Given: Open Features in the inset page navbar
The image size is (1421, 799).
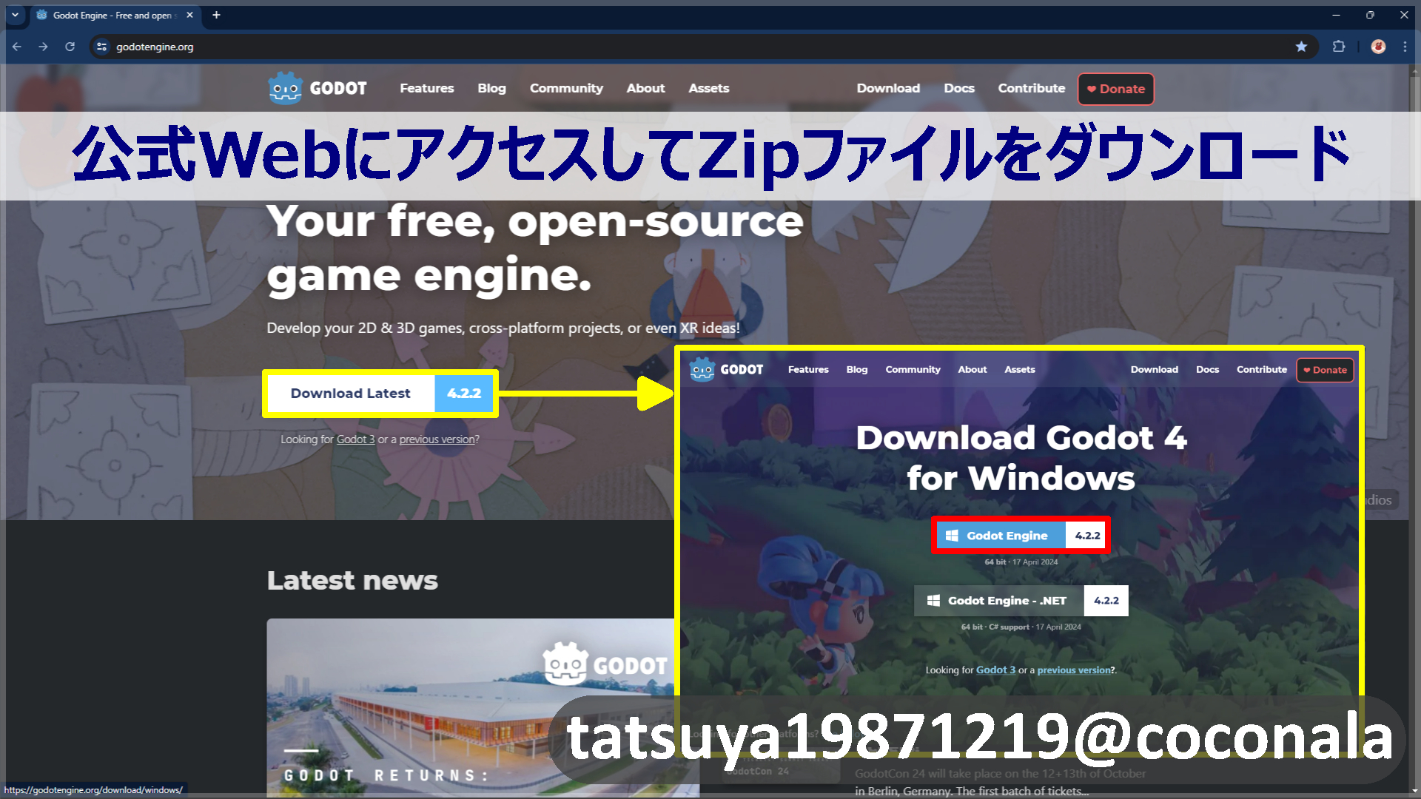Looking at the screenshot, I should [x=808, y=369].
